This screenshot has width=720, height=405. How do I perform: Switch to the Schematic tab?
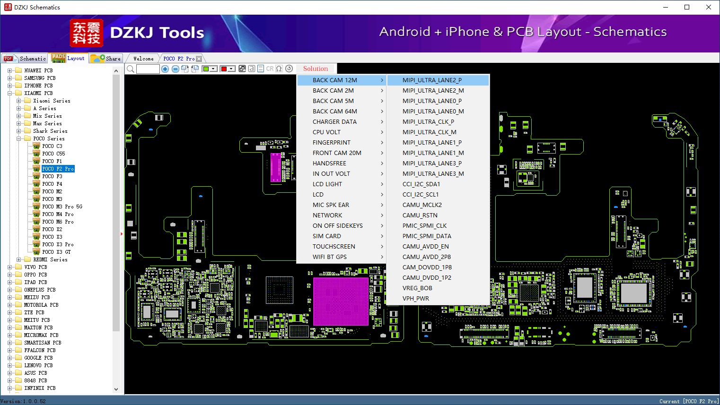[25, 59]
